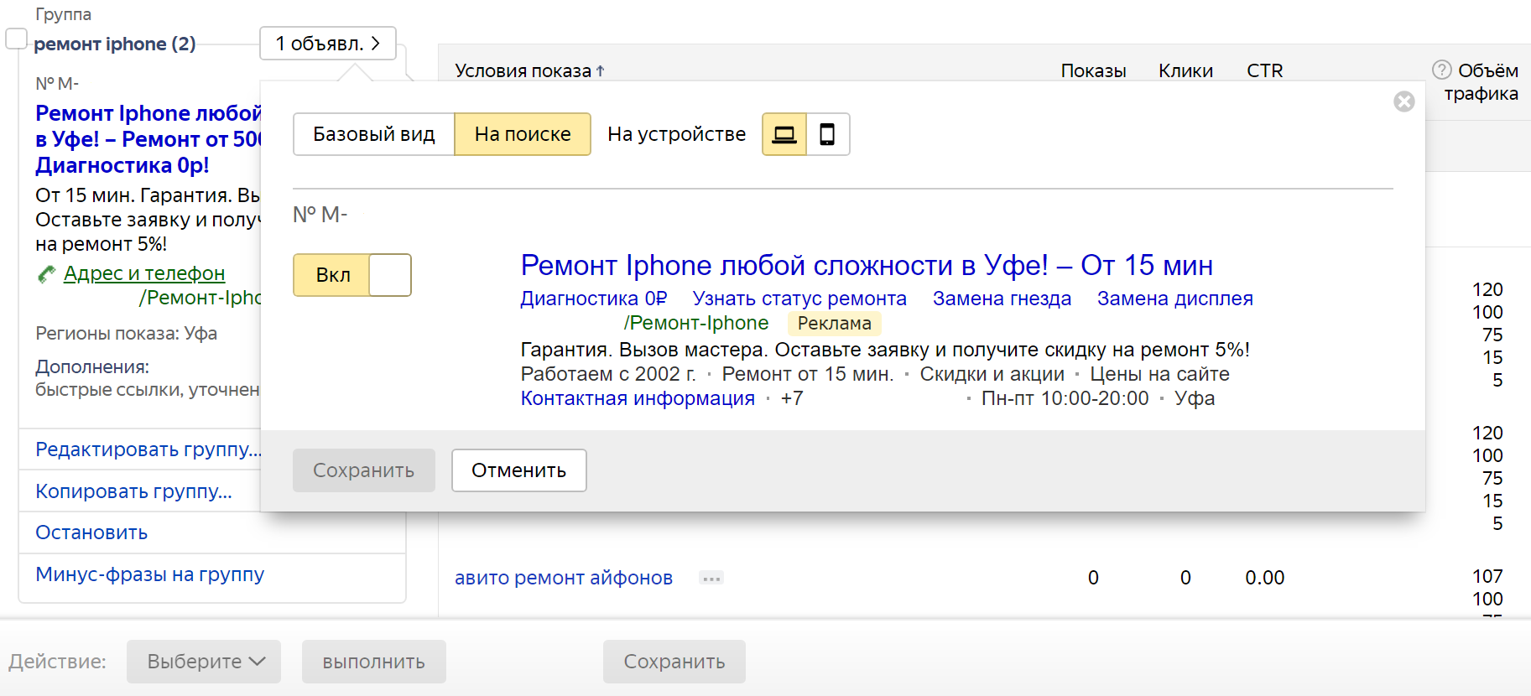Click the Реклама label in preview
Viewport: 1531px width, 696px height.
(834, 324)
